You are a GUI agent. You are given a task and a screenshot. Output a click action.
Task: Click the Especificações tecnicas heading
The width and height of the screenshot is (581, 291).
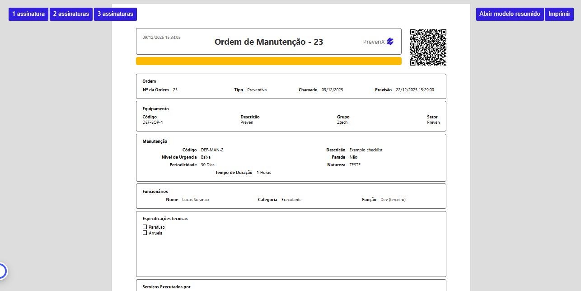pos(165,219)
